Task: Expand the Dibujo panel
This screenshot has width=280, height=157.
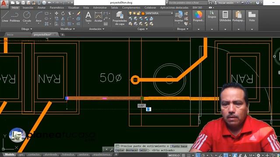Action: (27, 29)
